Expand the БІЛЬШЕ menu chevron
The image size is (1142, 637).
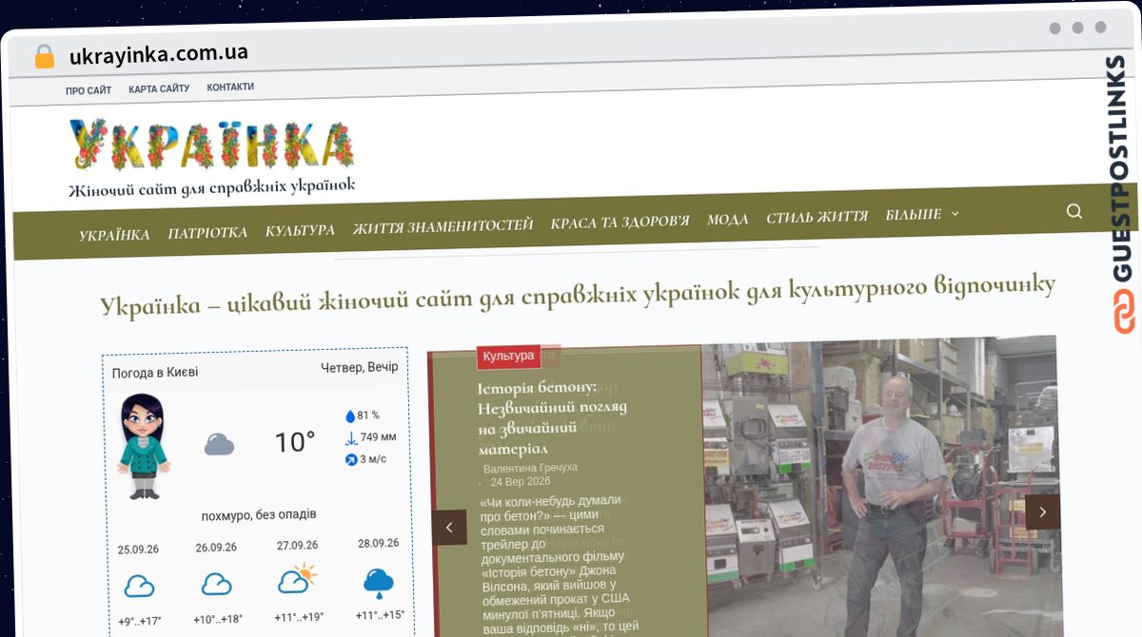tap(955, 215)
